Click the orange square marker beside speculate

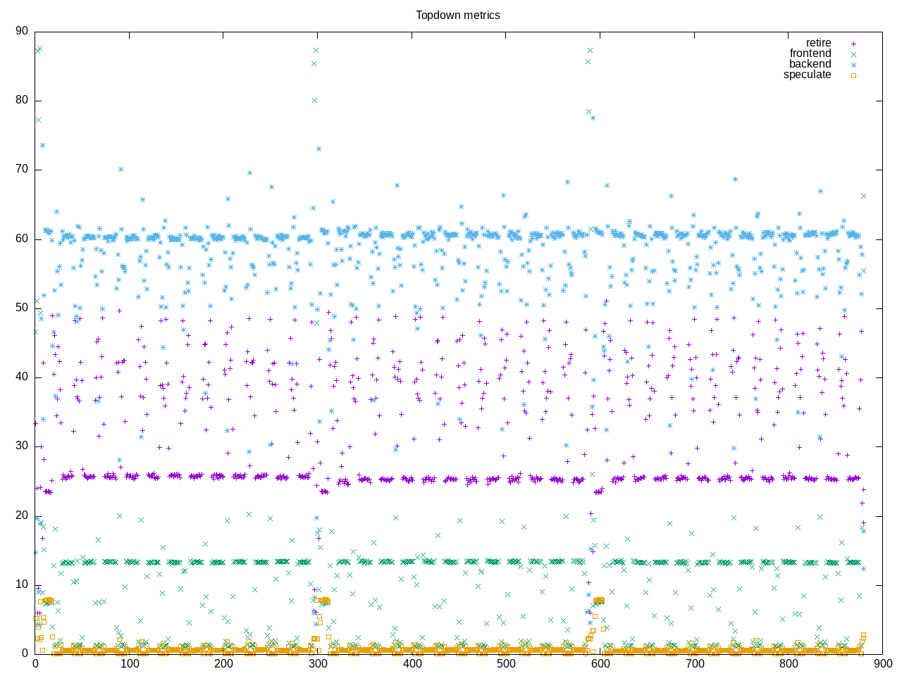click(853, 75)
